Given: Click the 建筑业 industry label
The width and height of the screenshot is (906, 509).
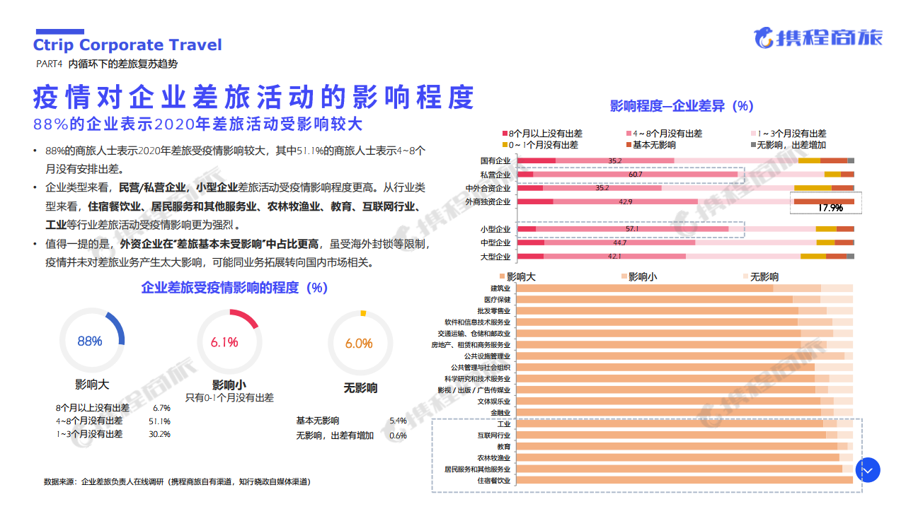Looking at the screenshot, I should point(500,288).
